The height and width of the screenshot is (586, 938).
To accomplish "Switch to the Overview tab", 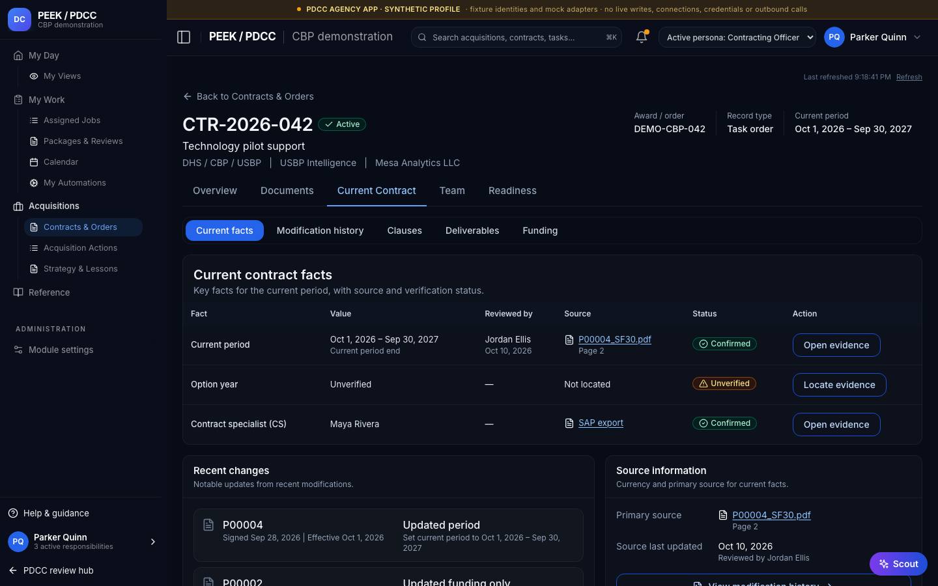I will (x=215, y=191).
